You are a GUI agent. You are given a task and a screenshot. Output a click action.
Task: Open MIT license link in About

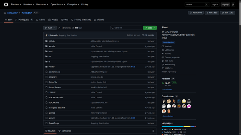point(168,50)
